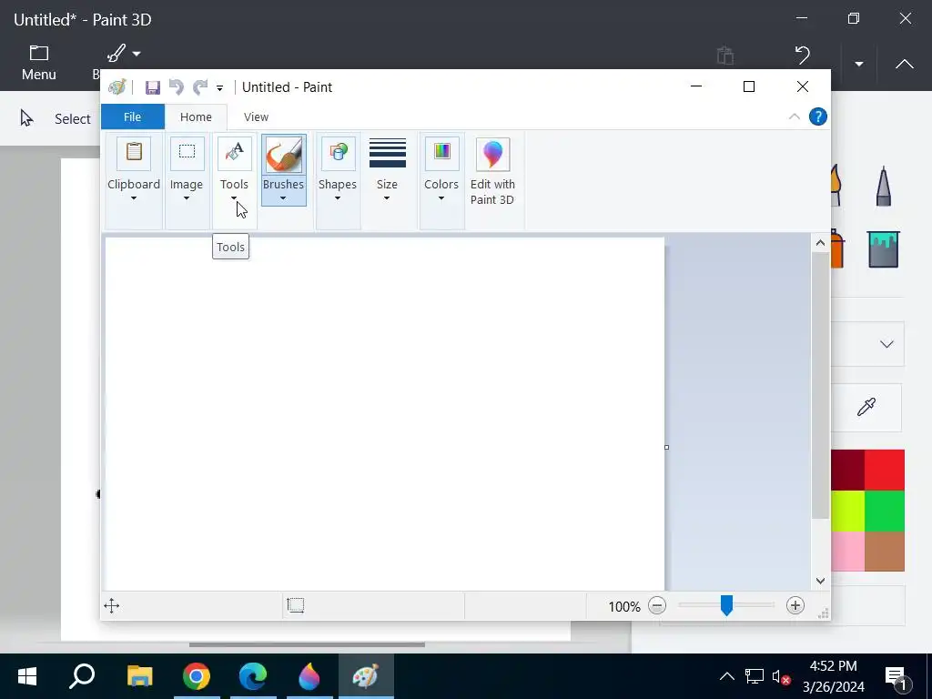
Task: Select the Fill bucket in Paint 3D sidebar
Action: (x=883, y=249)
